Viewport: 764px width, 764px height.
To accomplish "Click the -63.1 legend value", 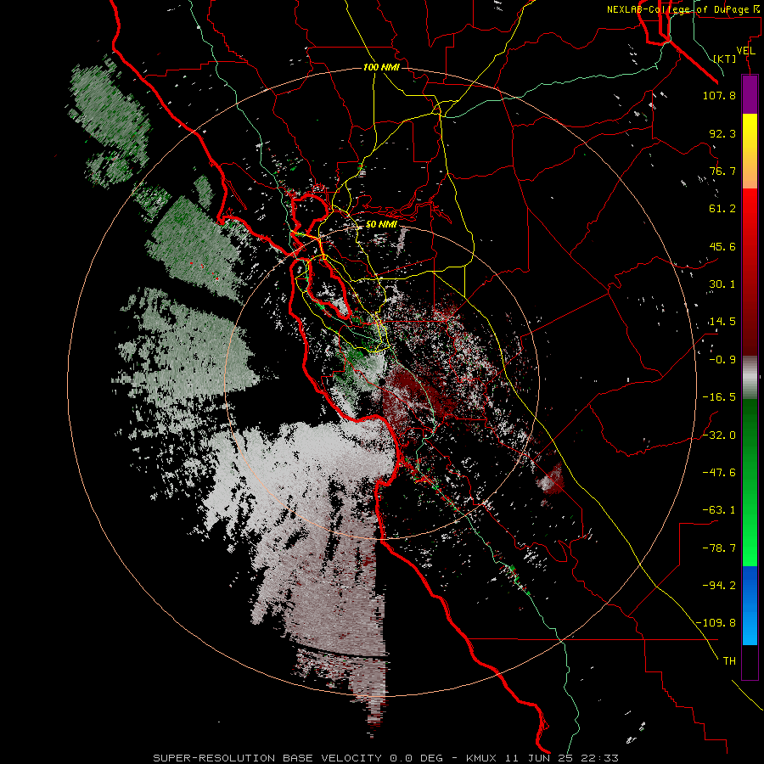I will (x=719, y=510).
